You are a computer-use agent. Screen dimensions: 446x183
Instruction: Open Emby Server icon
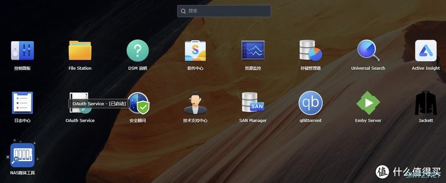click(368, 103)
